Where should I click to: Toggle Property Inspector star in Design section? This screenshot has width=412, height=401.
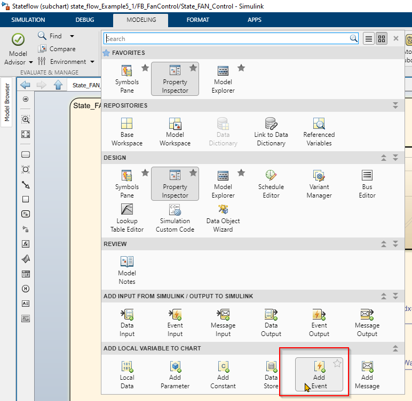coord(193,173)
